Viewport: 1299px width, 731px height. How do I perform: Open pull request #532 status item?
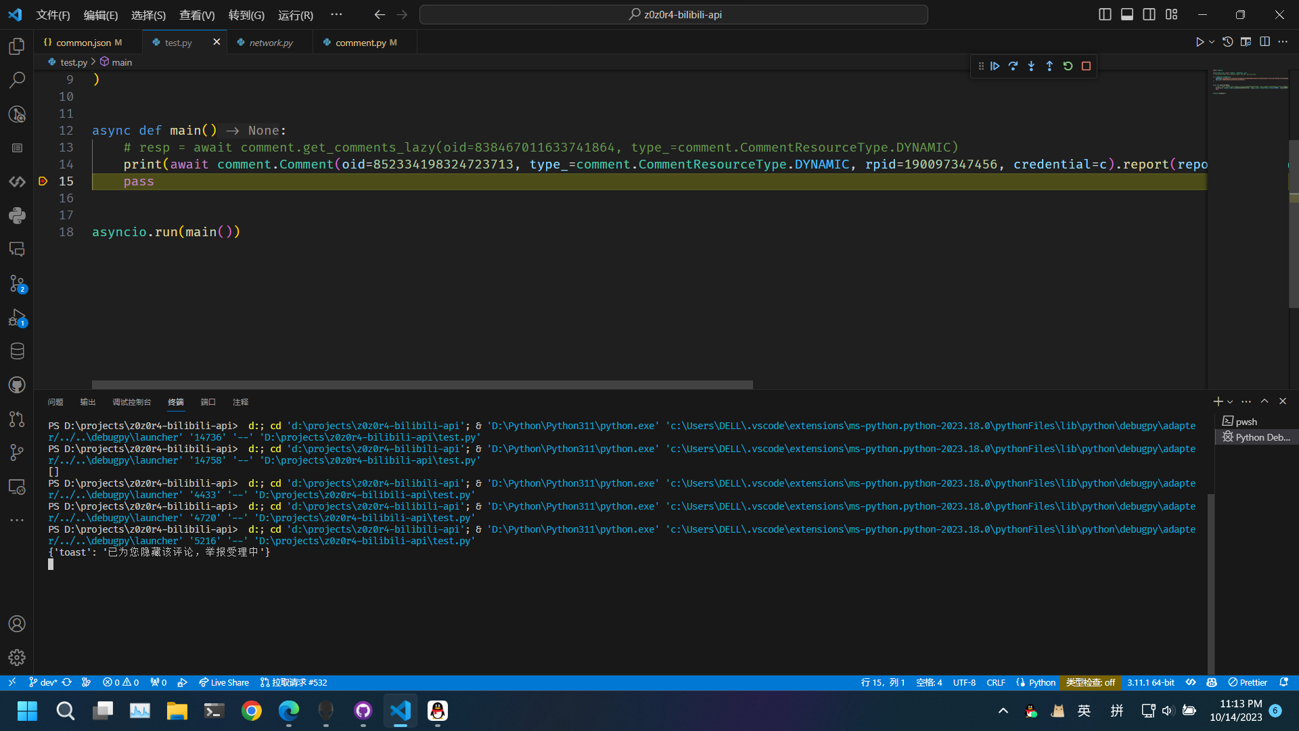tap(294, 682)
